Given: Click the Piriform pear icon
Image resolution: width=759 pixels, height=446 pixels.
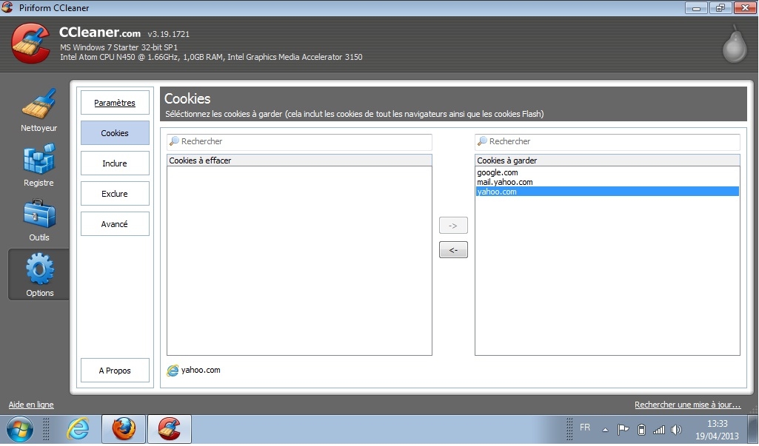Looking at the screenshot, I should pyautogui.click(x=735, y=44).
